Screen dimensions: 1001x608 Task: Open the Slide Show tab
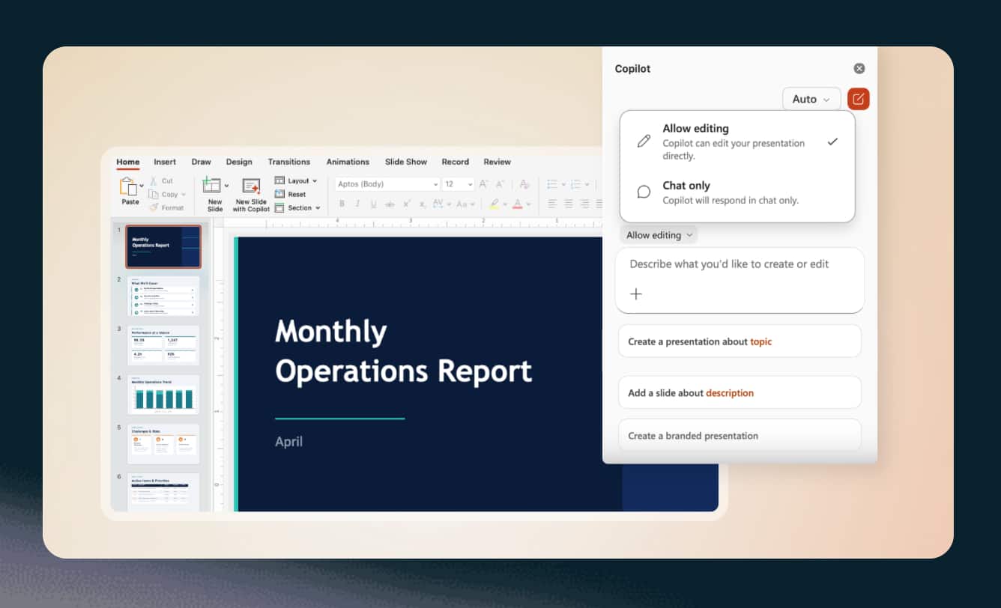406,162
